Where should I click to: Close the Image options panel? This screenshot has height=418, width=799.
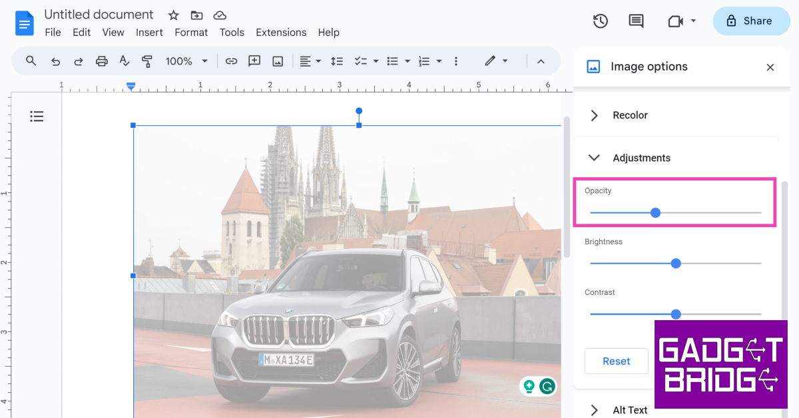point(770,67)
